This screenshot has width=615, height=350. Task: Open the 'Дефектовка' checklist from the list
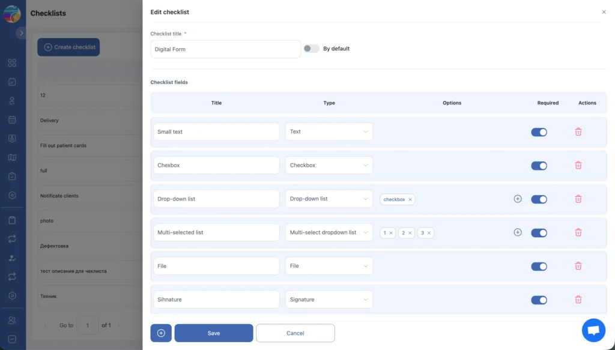coord(54,246)
